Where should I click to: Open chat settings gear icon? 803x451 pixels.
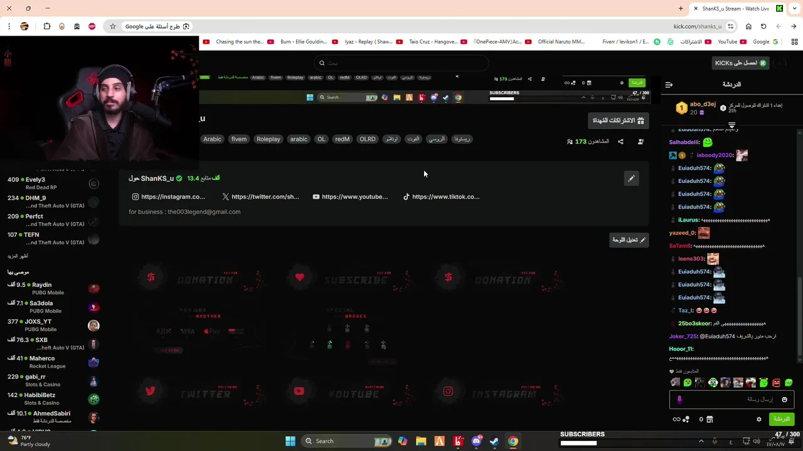758,419
